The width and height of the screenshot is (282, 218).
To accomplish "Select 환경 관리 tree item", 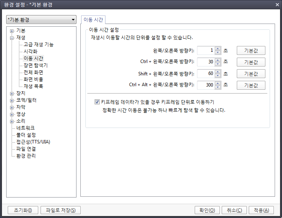I will 26,156.
